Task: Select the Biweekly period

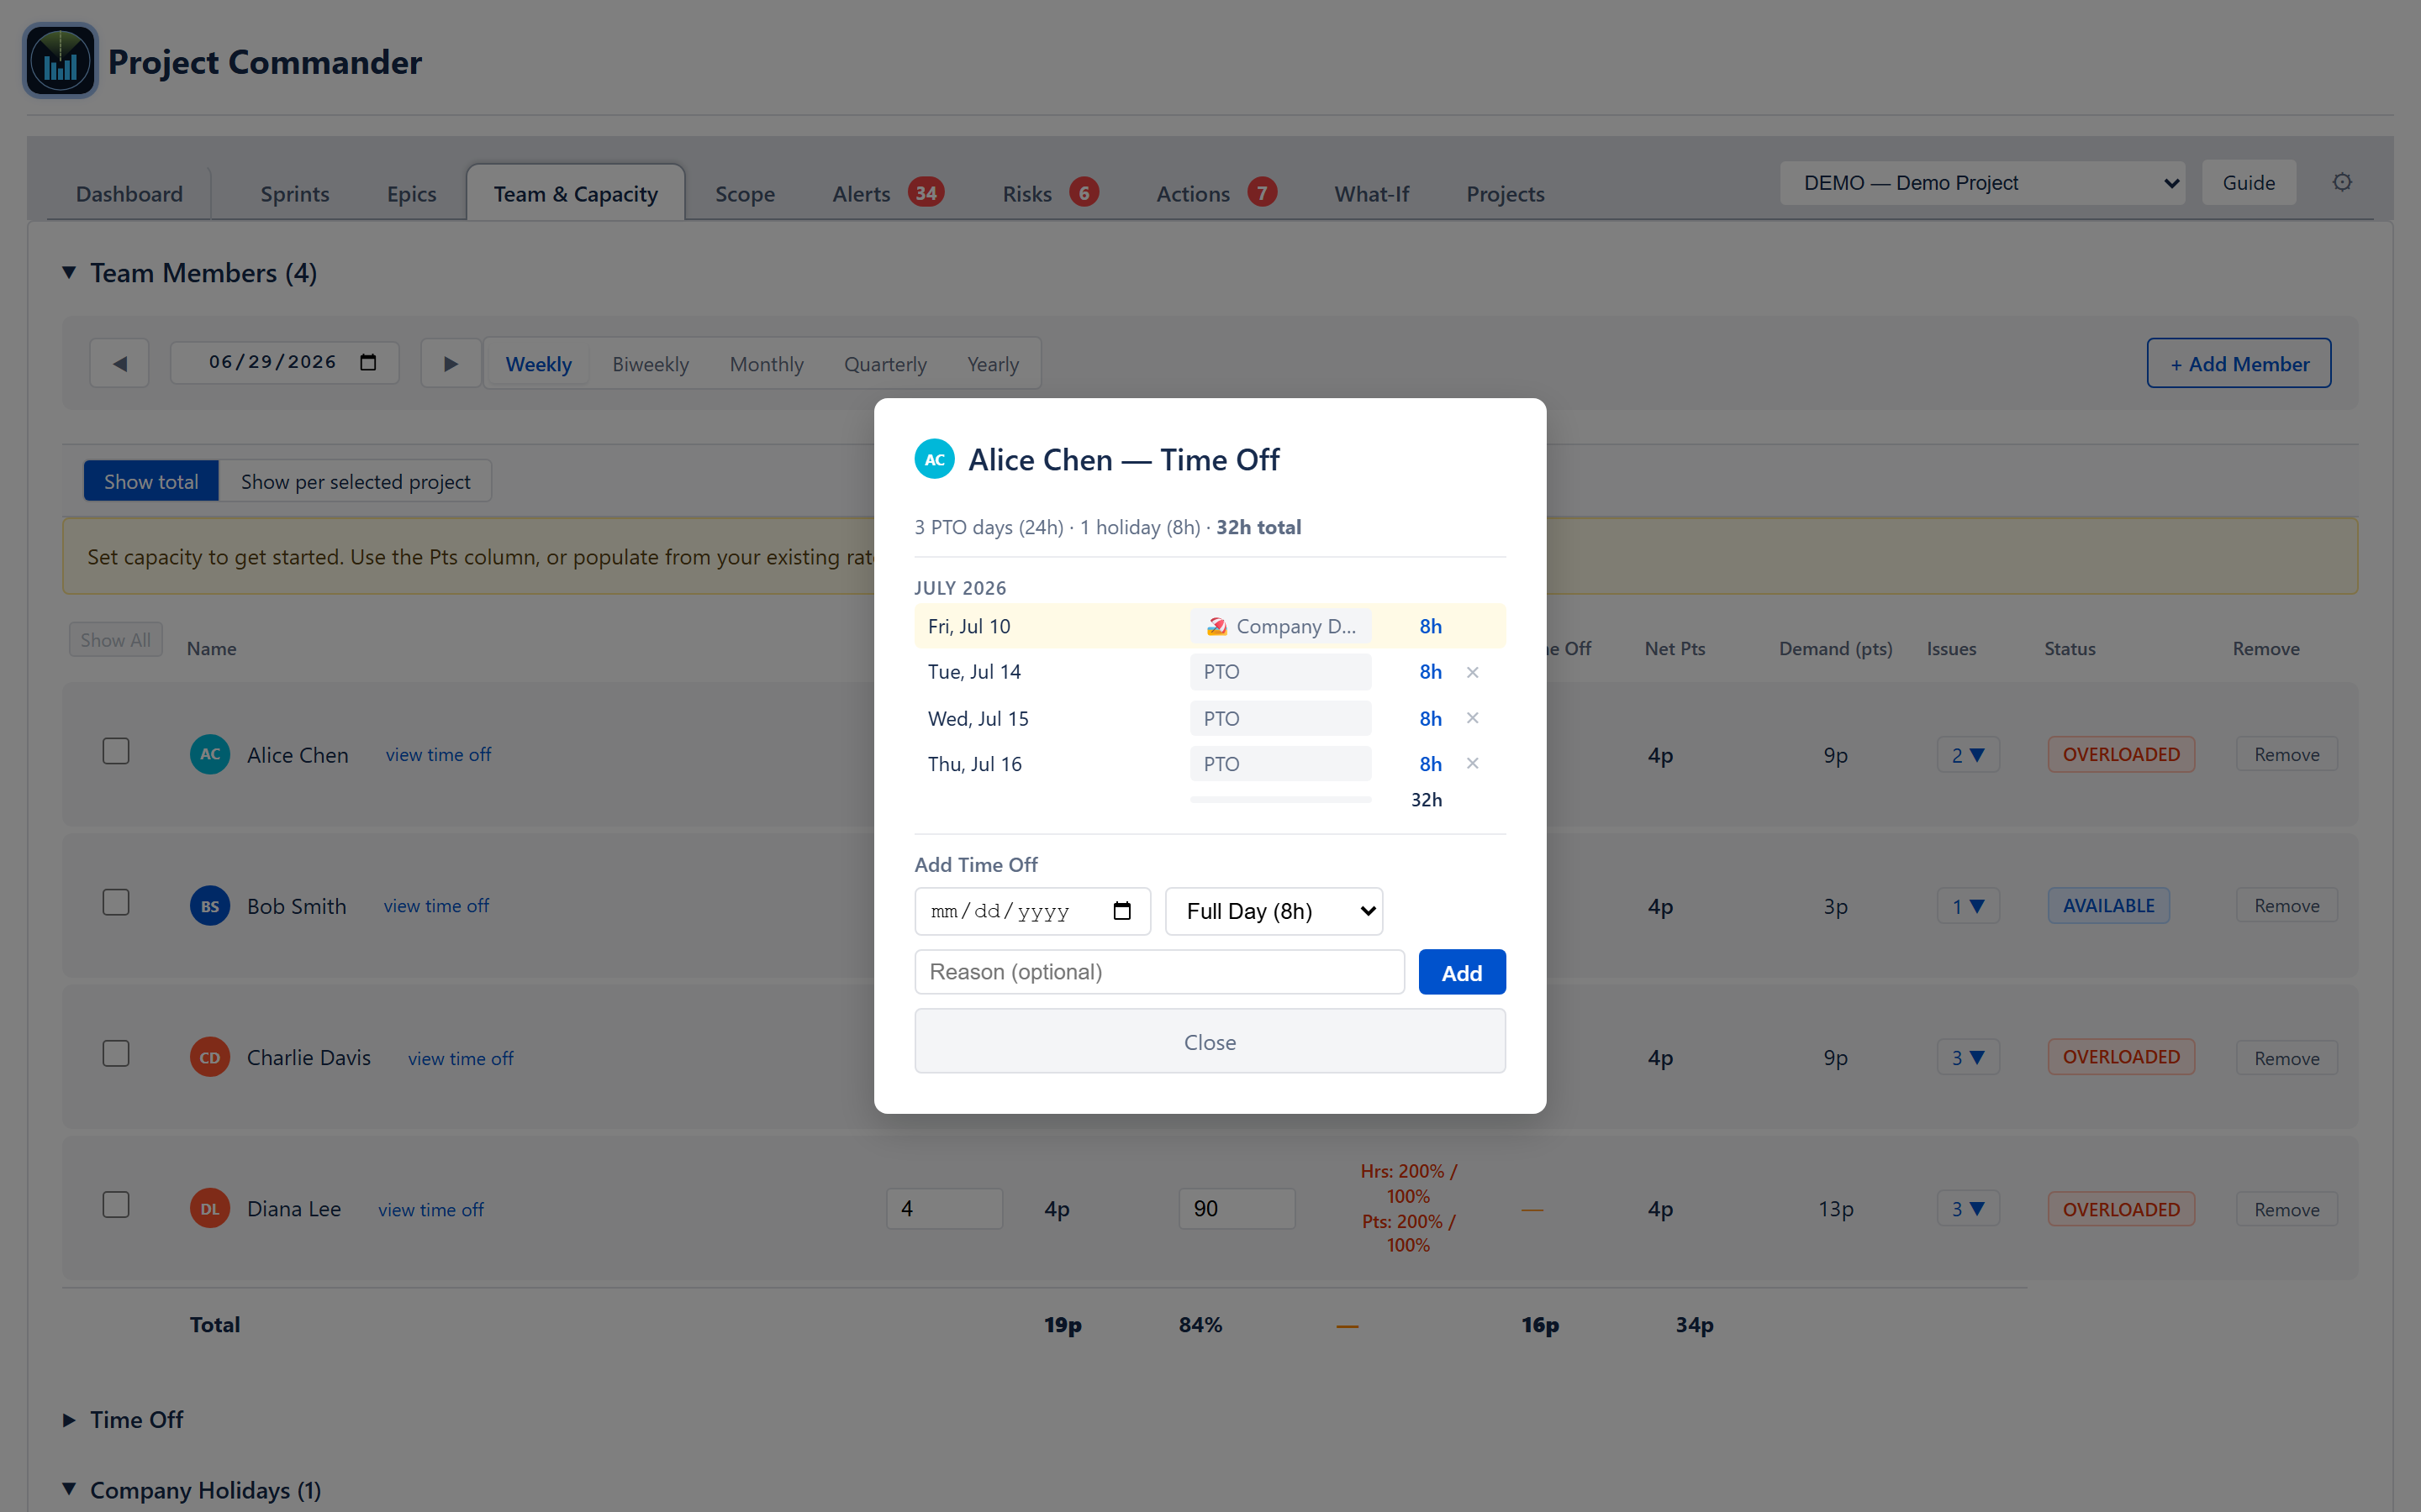Action: 651,364
